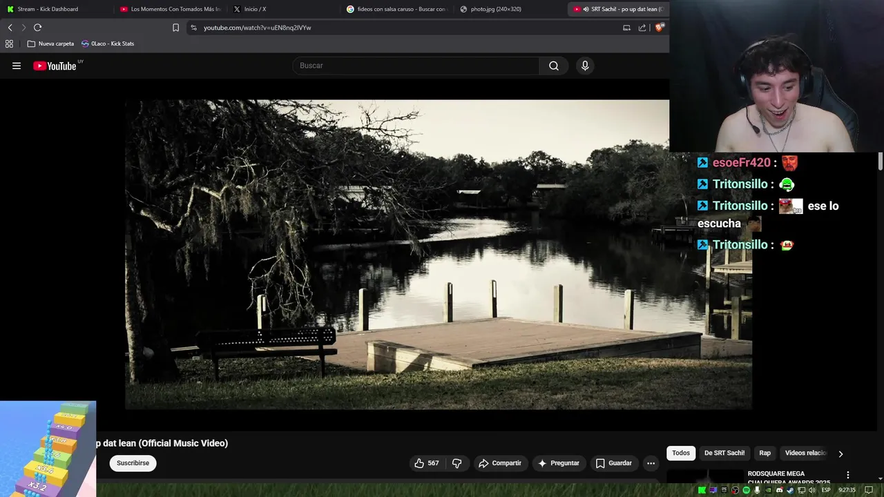Click the Buscar search field
Viewport: 884px width, 497px height.
tap(416, 66)
